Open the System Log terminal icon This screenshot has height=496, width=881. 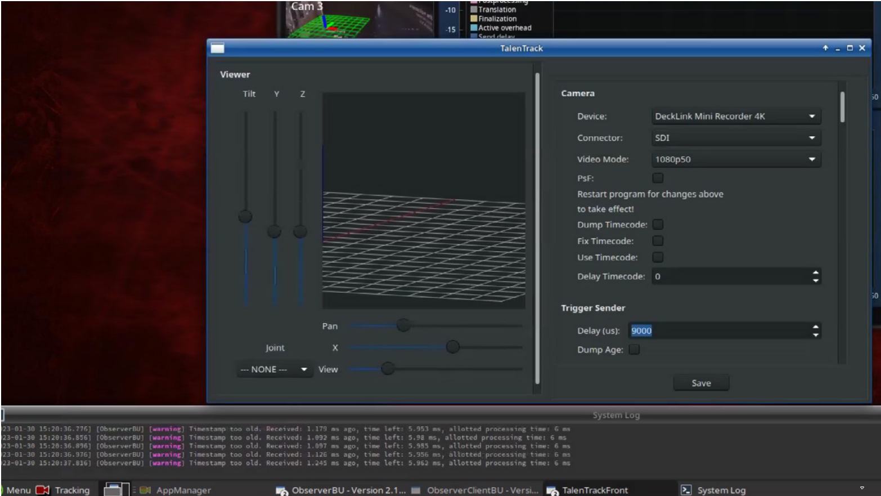click(x=686, y=490)
